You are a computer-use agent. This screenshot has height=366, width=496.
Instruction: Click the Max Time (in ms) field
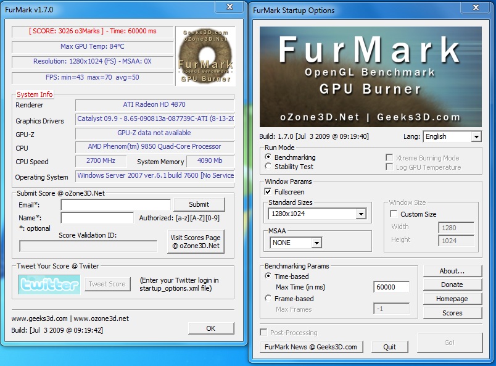tap(391, 287)
